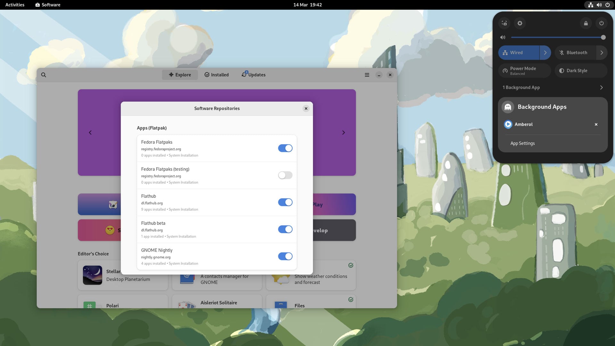Enable the Fedora Flatpaks (testing) repository

[285, 175]
